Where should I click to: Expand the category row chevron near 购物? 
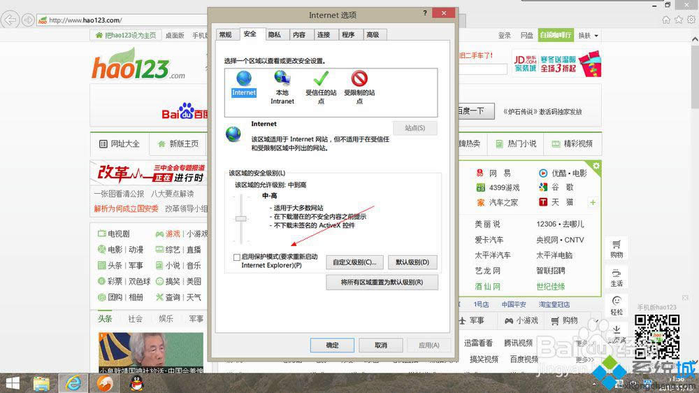596,321
